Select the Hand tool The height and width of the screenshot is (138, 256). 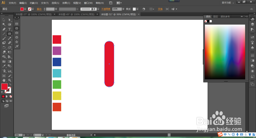4,80
